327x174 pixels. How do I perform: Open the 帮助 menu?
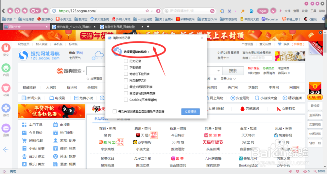[x=322, y=11]
